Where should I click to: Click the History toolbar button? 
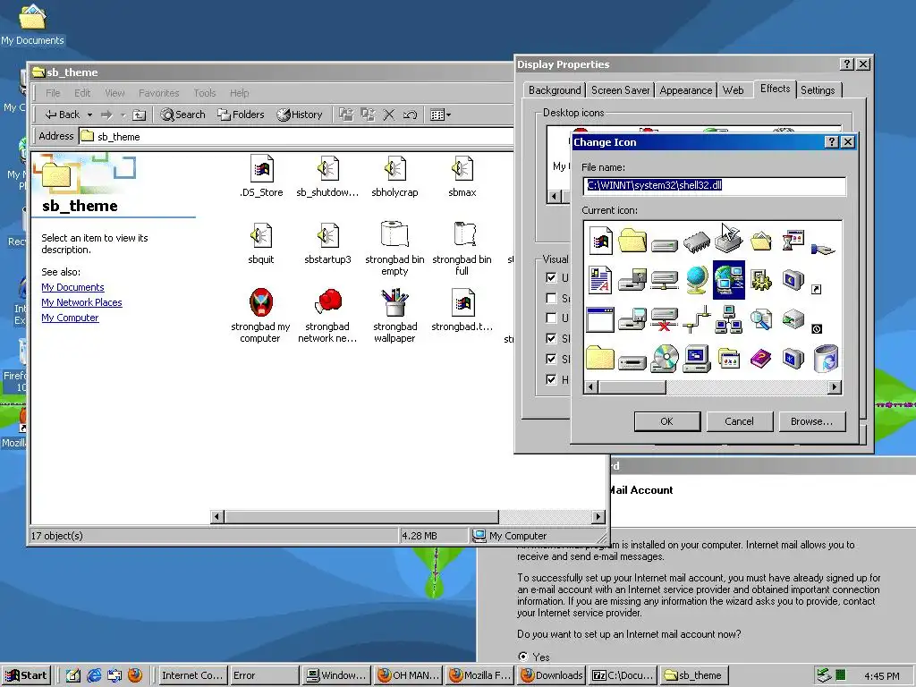[x=300, y=114]
